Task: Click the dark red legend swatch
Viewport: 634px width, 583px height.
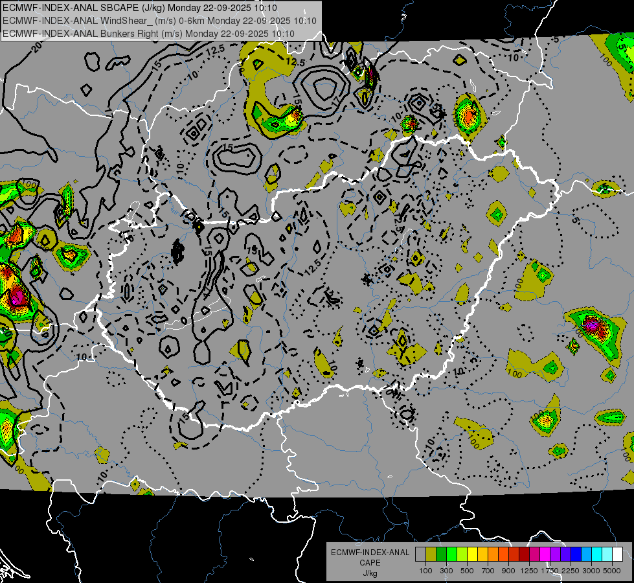Action: (524, 554)
